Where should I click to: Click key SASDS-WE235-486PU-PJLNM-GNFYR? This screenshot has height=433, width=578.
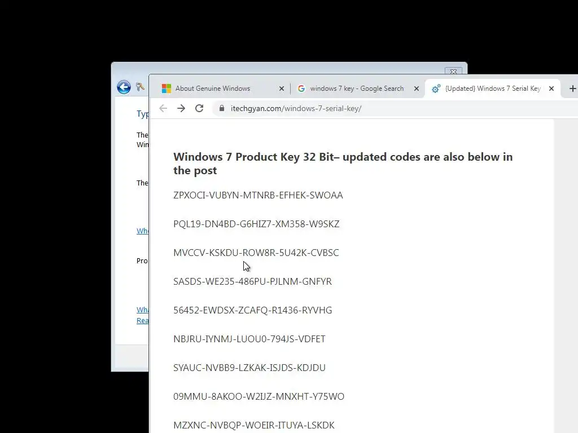(252, 281)
